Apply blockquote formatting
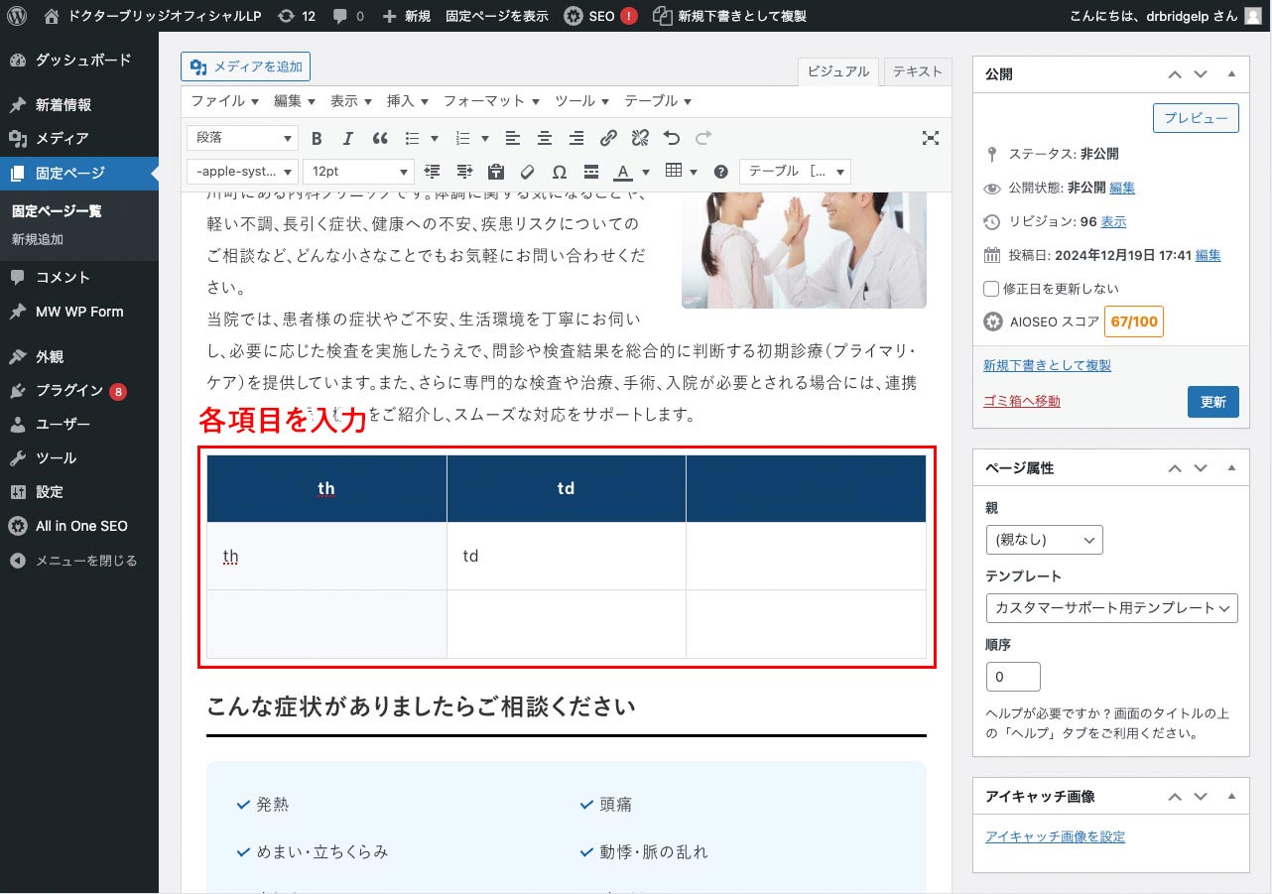Screen dimensions: 1272x894 coord(380,139)
